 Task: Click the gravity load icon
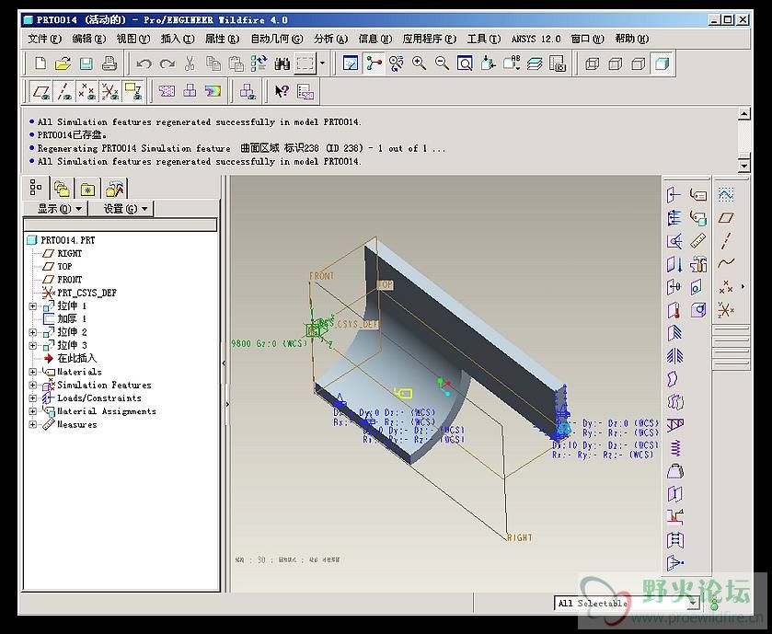674,265
